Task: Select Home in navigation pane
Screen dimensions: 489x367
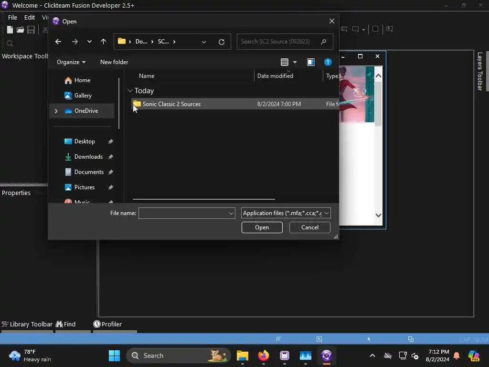Action: tap(82, 80)
